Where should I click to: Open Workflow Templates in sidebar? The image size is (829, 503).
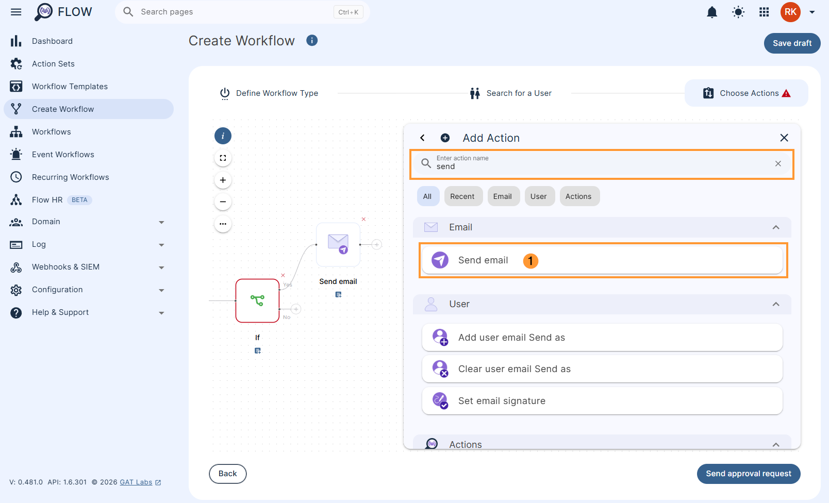pyautogui.click(x=89, y=87)
